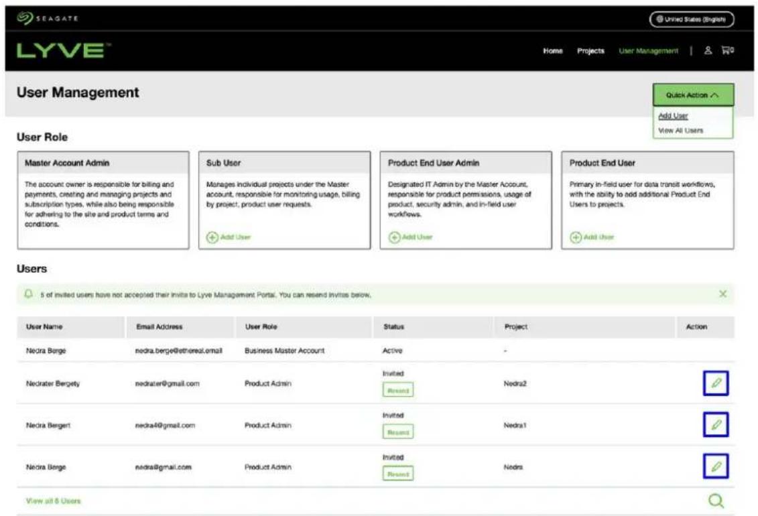
Task: Click the plus icon in Product End User Admin card
Action: pos(395,237)
